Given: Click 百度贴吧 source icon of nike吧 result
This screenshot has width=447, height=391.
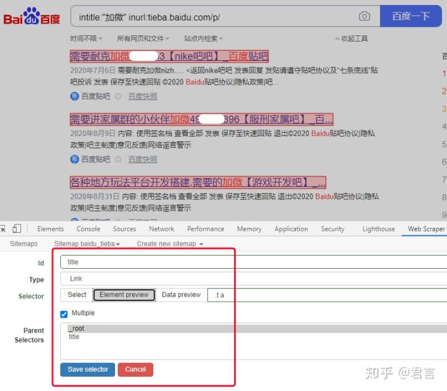Looking at the screenshot, I should click(74, 96).
